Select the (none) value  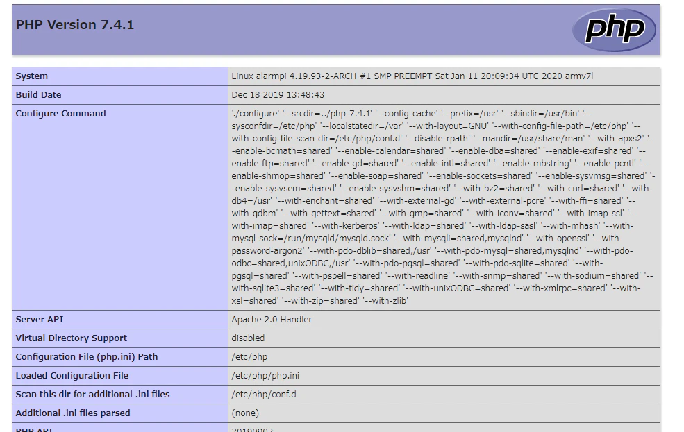pyautogui.click(x=245, y=413)
